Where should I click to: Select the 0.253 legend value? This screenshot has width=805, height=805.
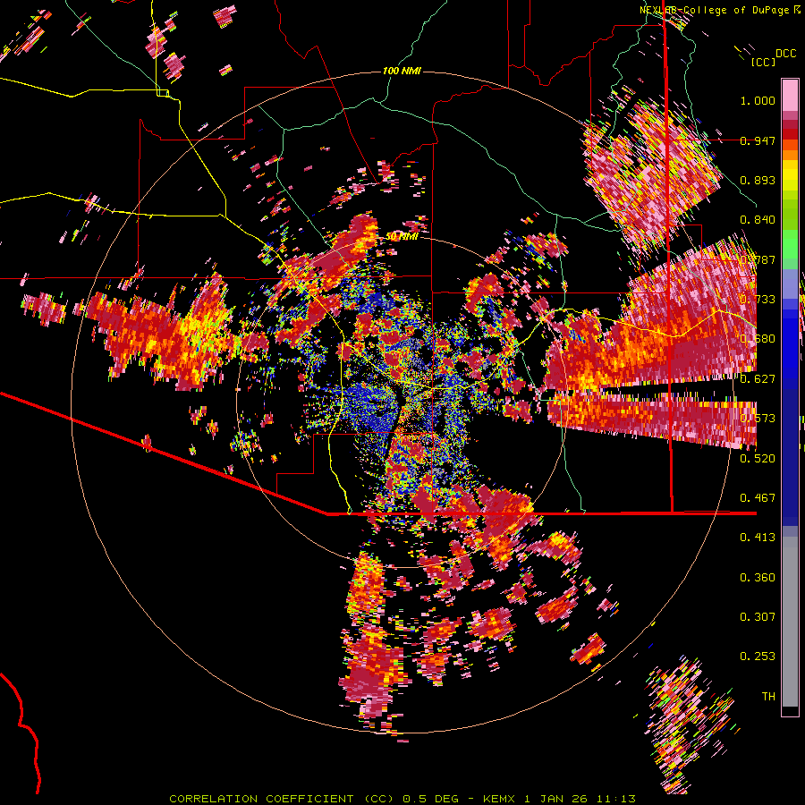758,657
